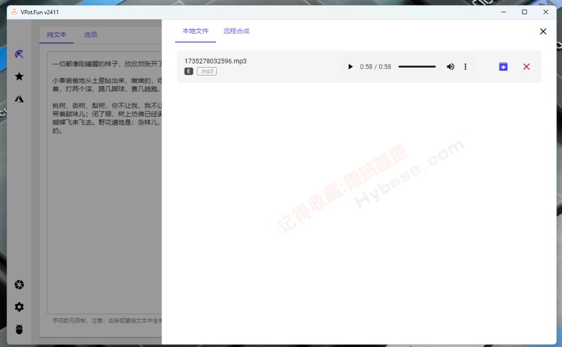Select the Azure triangle icon in sidebar

20,99
